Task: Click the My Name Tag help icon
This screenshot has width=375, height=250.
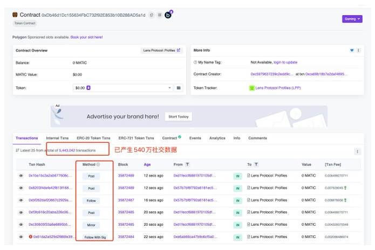Action: tap(195, 63)
